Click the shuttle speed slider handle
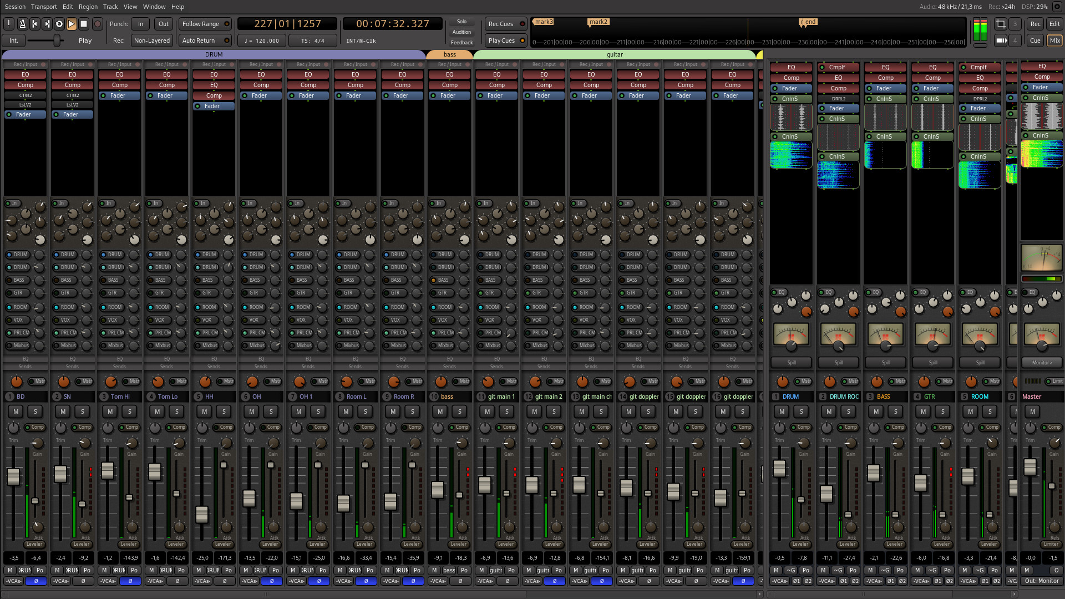This screenshot has width=1065, height=599. [57, 40]
